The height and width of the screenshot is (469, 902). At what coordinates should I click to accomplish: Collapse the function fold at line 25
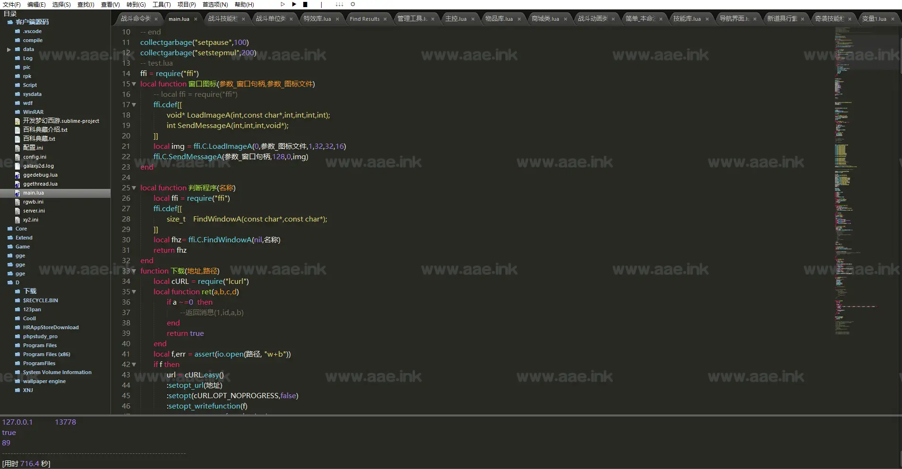click(134, 188)
